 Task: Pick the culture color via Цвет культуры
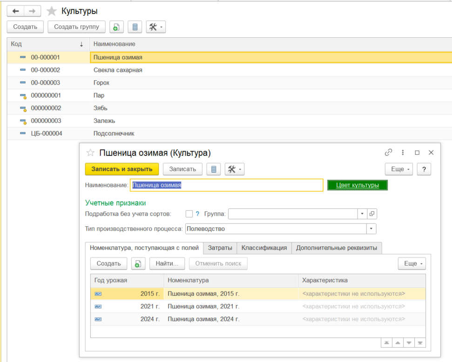pos(358,185)
